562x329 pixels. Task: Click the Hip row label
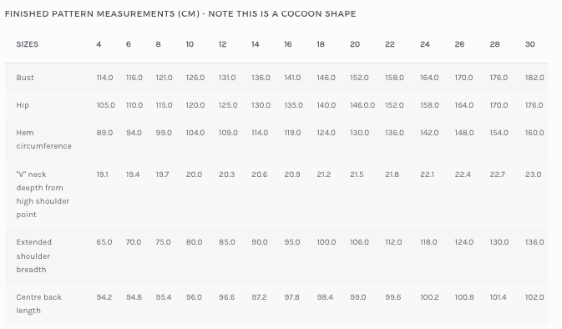pyautogui.click(x=23, y=105)
